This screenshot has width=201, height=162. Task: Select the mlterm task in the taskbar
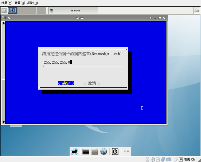(x=73, y=10)
